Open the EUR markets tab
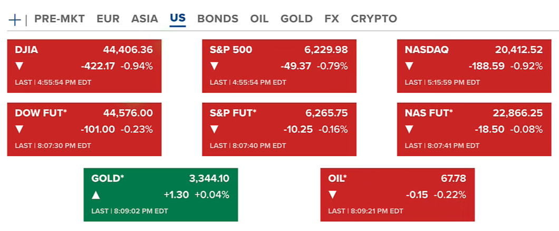Image resolution: width=559 pixels, height=231 pixels. 108,19
